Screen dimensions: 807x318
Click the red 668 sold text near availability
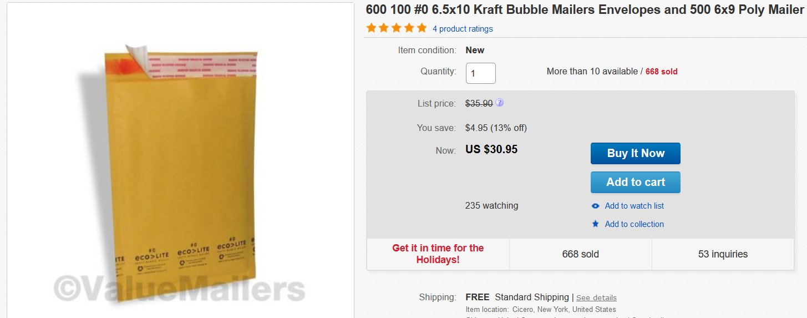(x=661, y=72)
